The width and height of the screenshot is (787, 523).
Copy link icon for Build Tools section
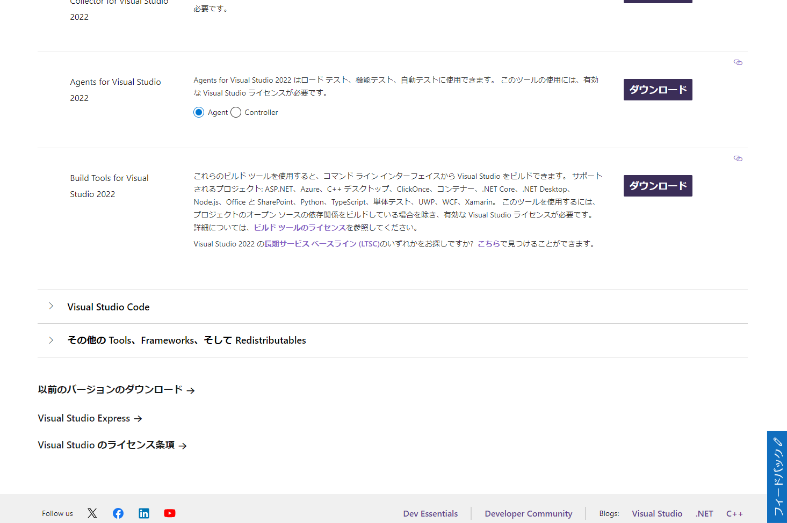click(738, 158)
